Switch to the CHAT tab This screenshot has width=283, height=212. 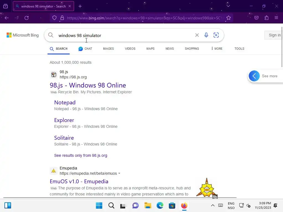pos(85,49)
